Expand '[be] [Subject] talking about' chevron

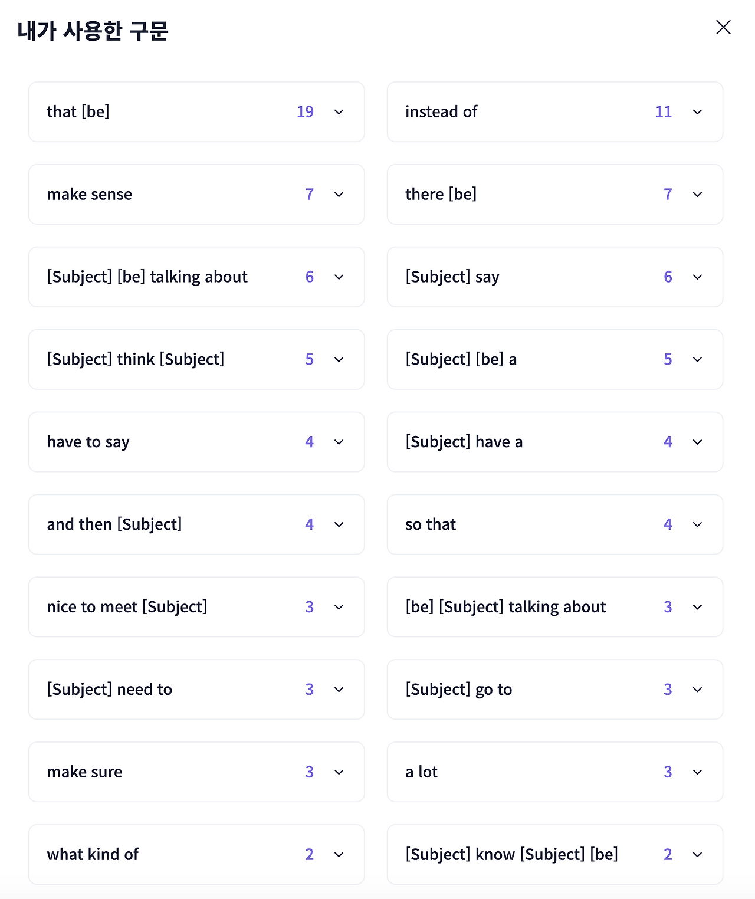697,607
